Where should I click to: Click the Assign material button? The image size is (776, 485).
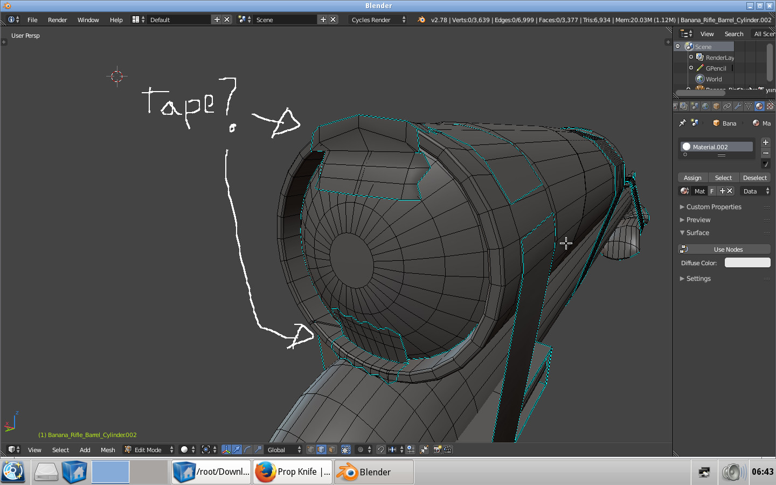[x=692, y=178]
